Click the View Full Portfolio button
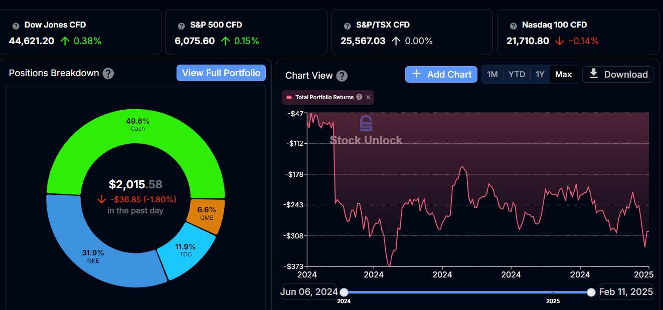The height and width of the screenshot is (310, 663). pos(221,73)
